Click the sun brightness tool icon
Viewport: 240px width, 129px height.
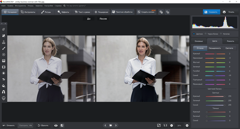[4, 73]
